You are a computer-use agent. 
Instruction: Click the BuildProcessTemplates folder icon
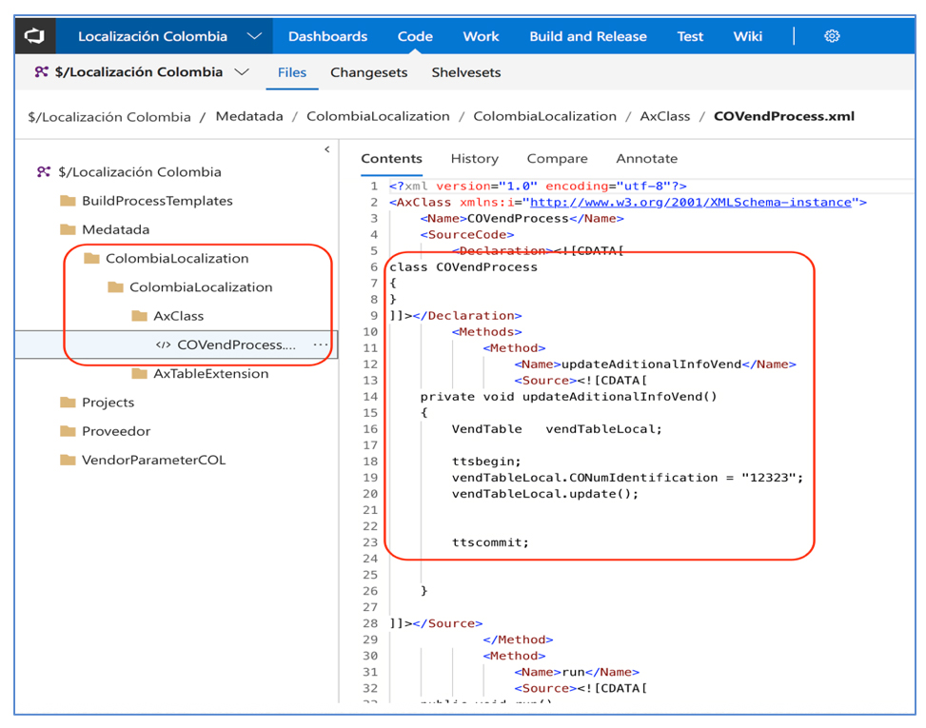pos(68,201)
